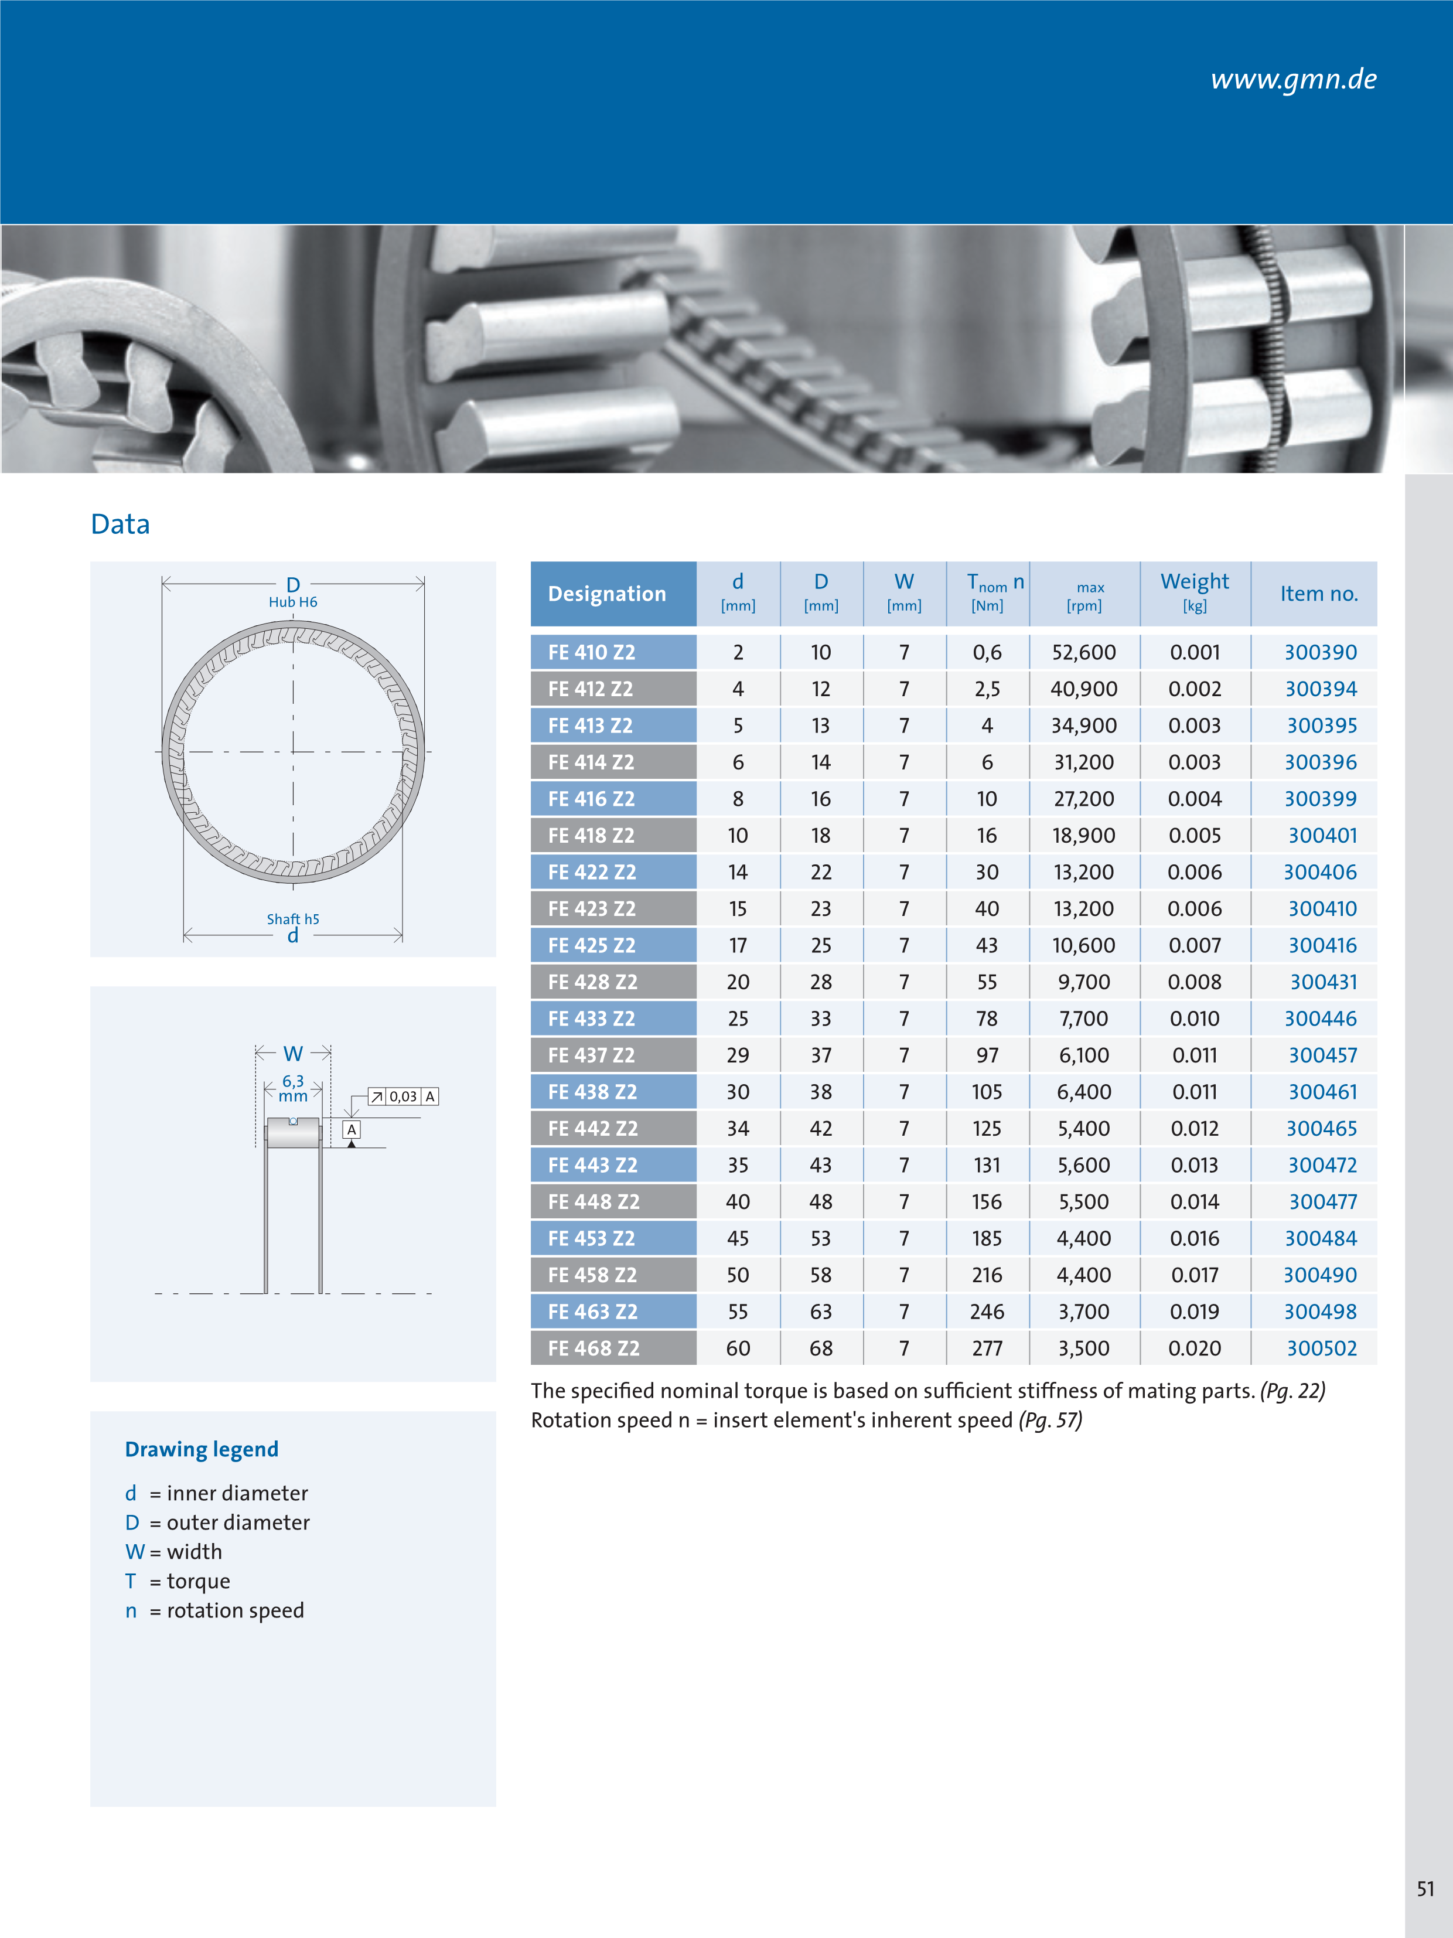Click item number 300484
1453x1938 pixels.
coord(1320,1239)
